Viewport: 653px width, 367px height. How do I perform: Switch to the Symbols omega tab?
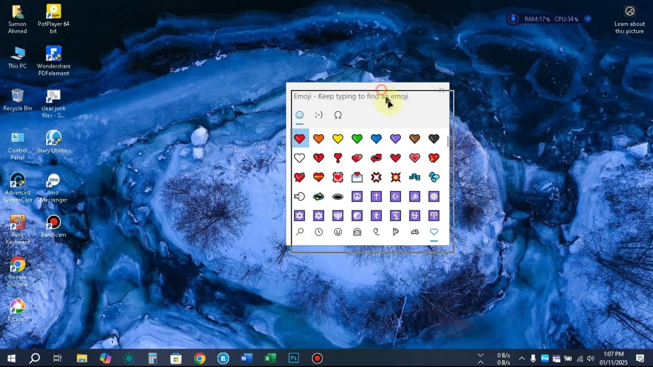click(338, 115)
